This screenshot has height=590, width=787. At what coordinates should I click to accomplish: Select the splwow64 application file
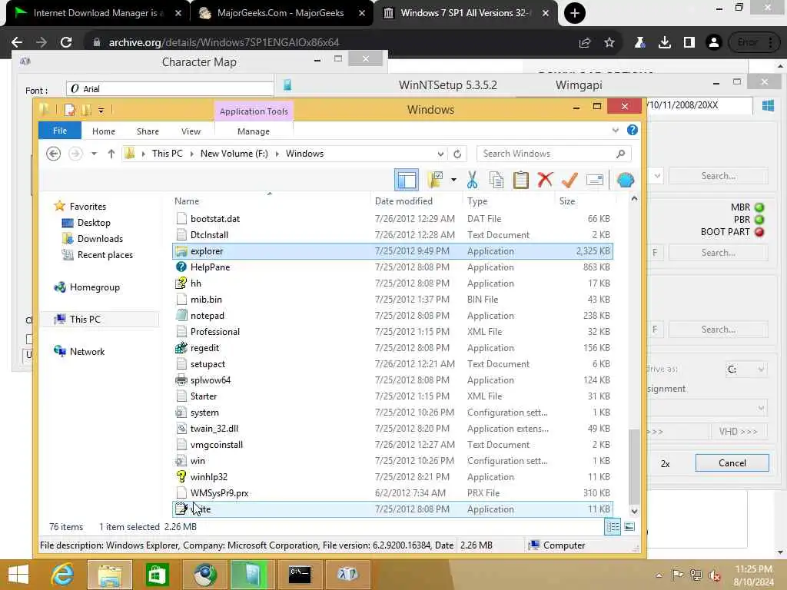(x=393, y=380)
